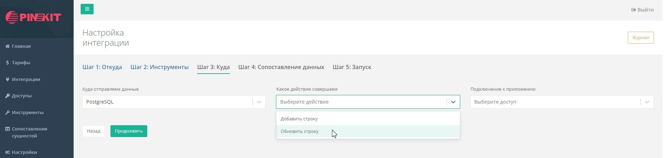Open Сопоставления сущностей in the sidebar

click(x=29, y=132)
